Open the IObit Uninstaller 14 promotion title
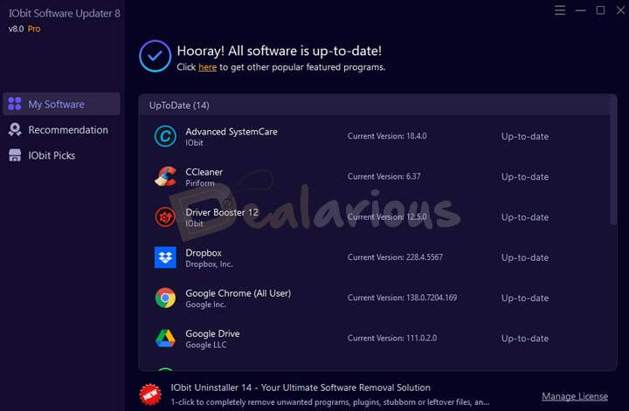The image size is (629, 411). click(x=301, y=387)
